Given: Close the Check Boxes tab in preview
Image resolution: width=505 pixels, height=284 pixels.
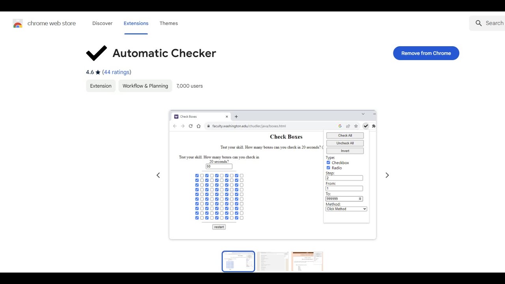Looking at the screenshot, I should [227, 117].
